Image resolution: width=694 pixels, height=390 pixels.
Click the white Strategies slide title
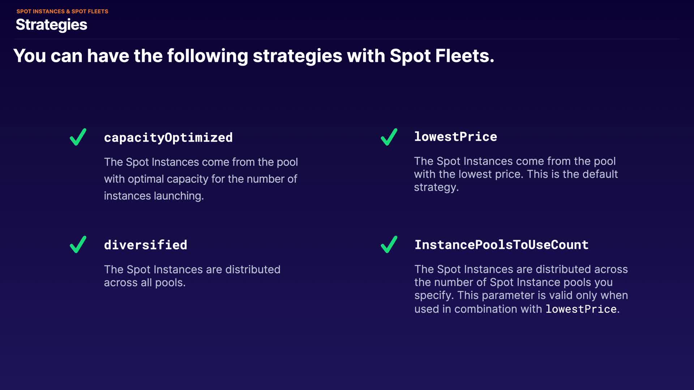point(51,25)
